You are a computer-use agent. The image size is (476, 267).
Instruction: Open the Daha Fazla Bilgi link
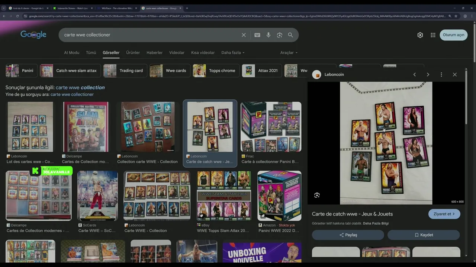click(x=376, y=223)
